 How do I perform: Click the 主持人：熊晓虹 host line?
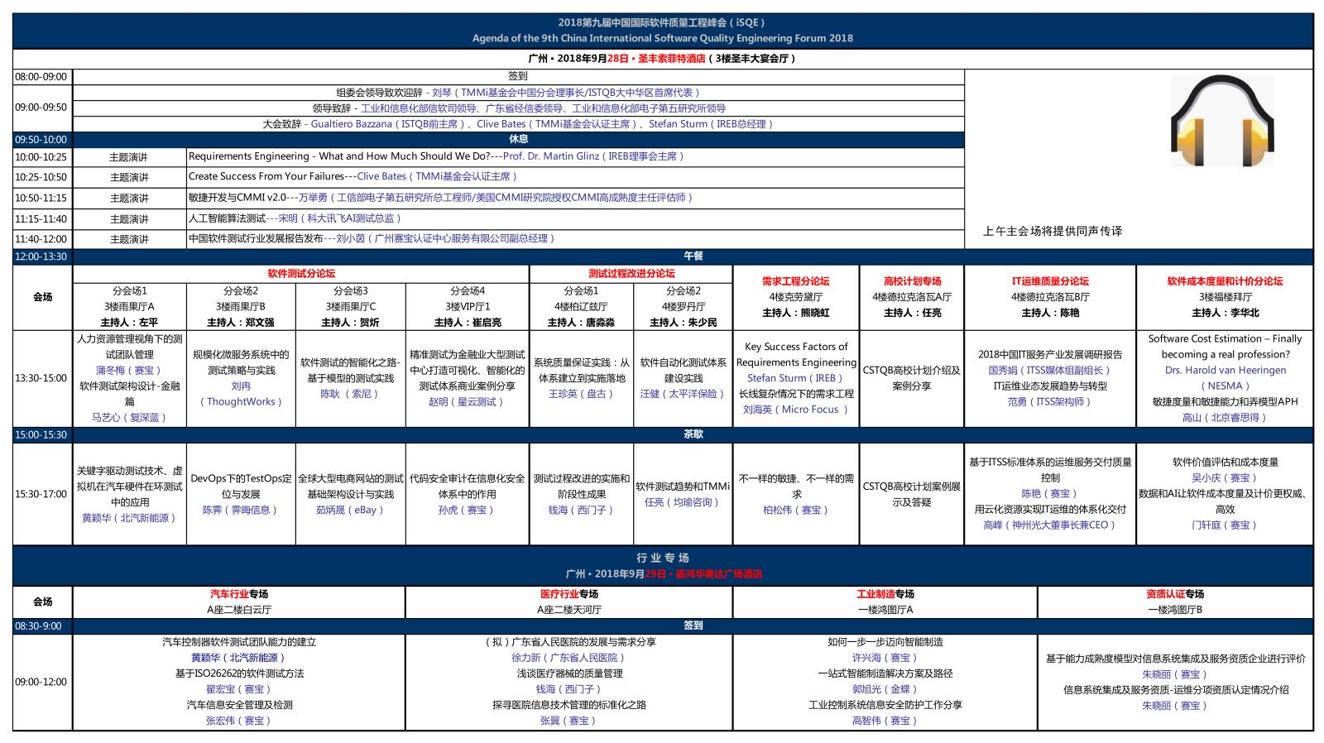point(796,313)
